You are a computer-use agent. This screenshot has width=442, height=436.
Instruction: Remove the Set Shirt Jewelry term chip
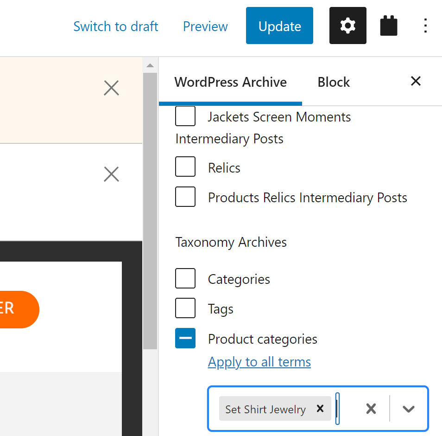pyautogui.click(x=320, y=408)
